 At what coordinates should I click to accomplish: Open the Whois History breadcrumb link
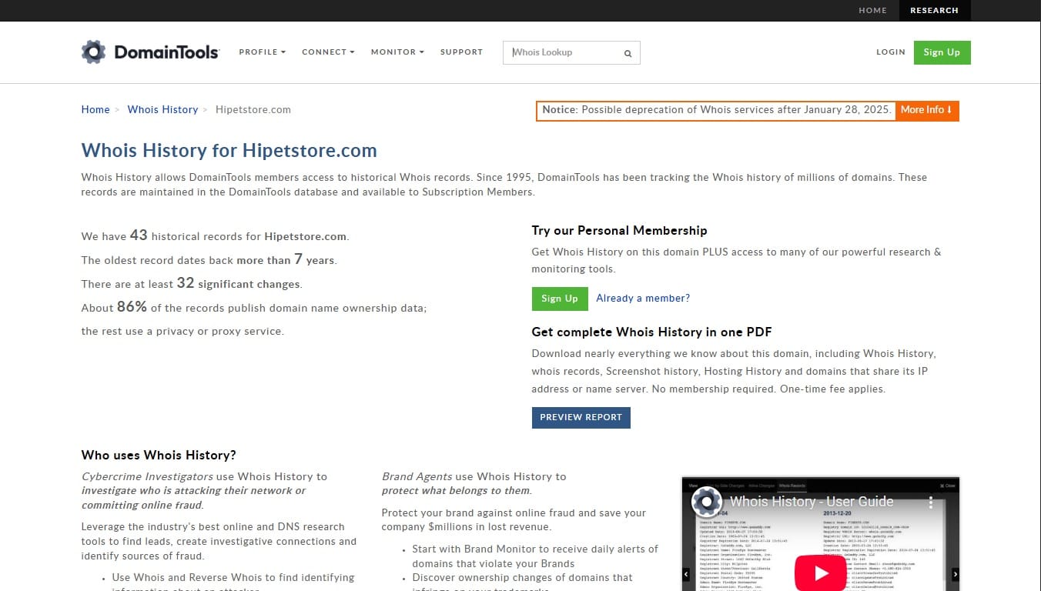point(162,109)
